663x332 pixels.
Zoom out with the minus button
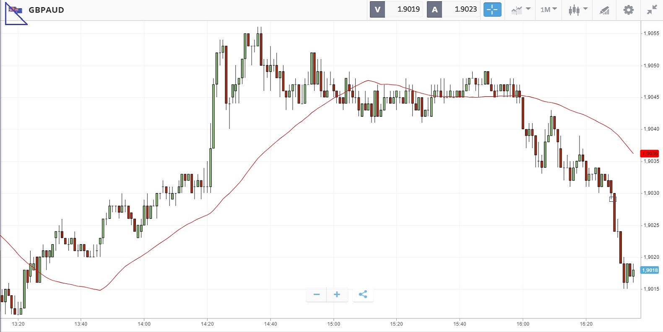[x=317, y=294]
